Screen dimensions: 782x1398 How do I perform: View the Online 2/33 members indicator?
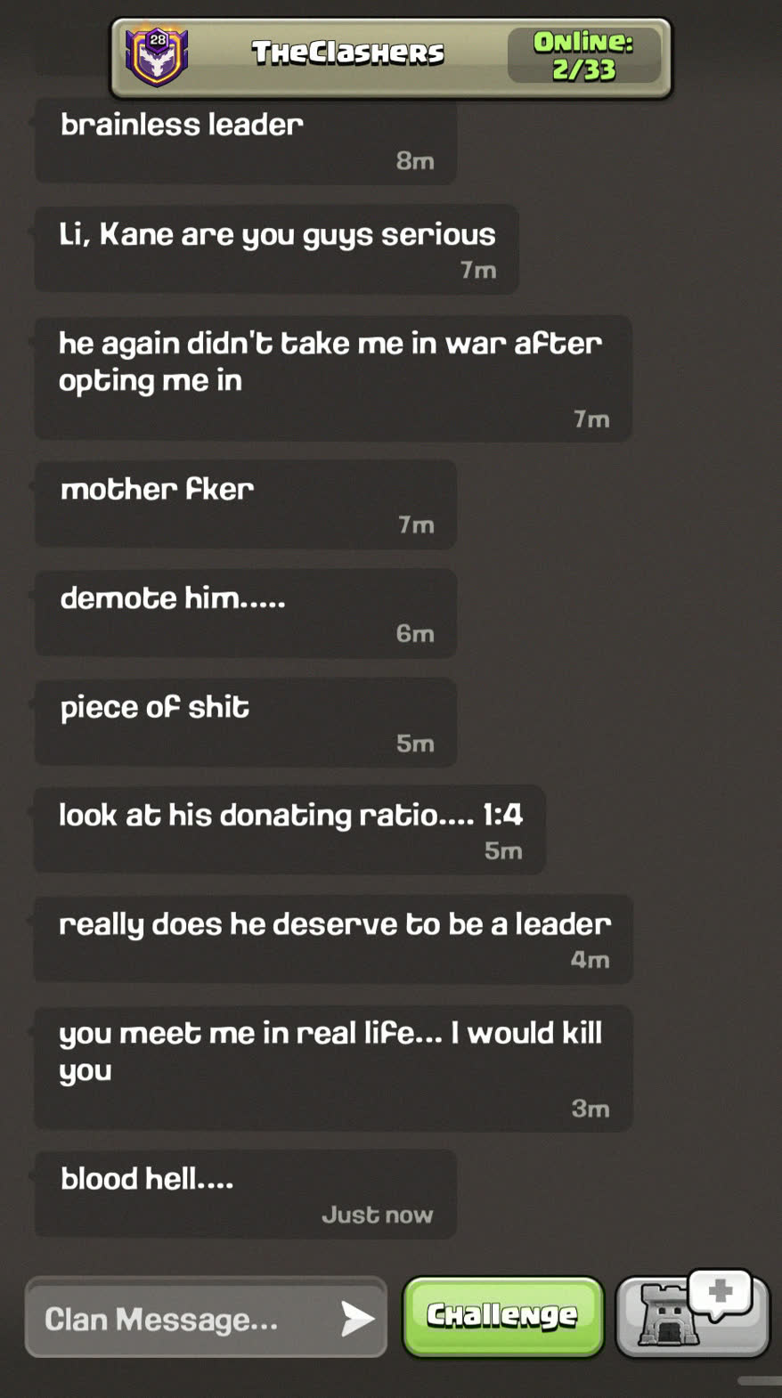coord(583,55)
